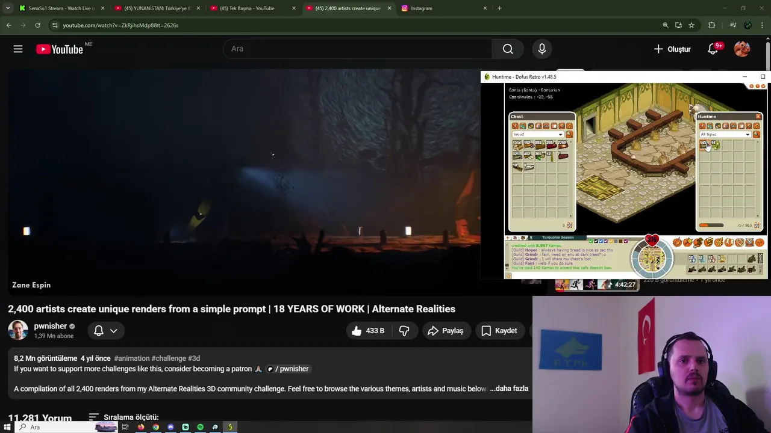This screenshot has height=433, width=771.
Task: Expand subscription notification bell dropdown
Action: point(105,331)
